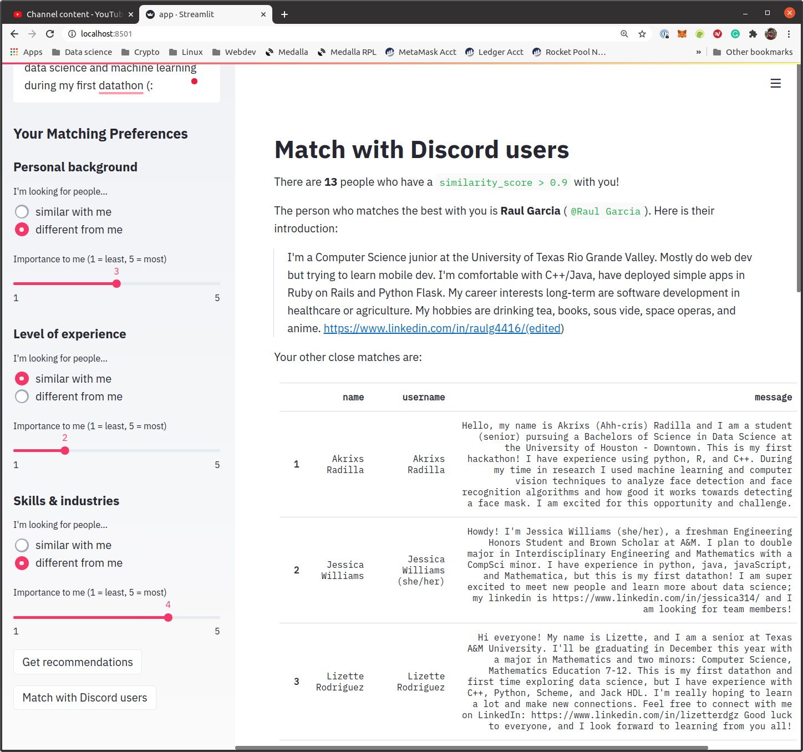
Task: Open the Medalla RPL bookmark
Action: point(347,52)
